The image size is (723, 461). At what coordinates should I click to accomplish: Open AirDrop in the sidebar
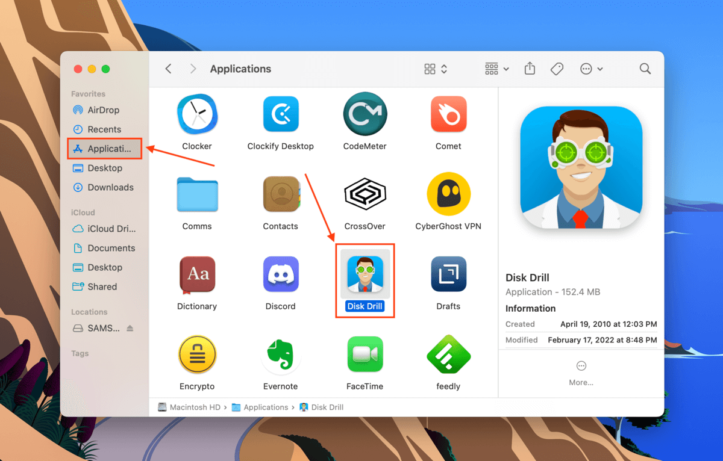click(x=105, y=110)
